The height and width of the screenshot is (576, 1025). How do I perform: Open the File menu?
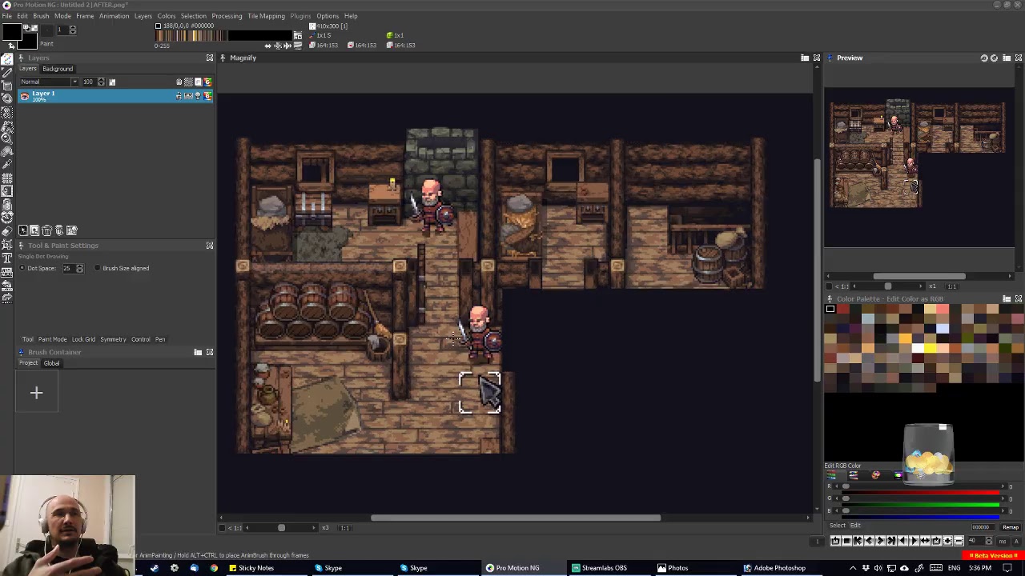[6, 16]
